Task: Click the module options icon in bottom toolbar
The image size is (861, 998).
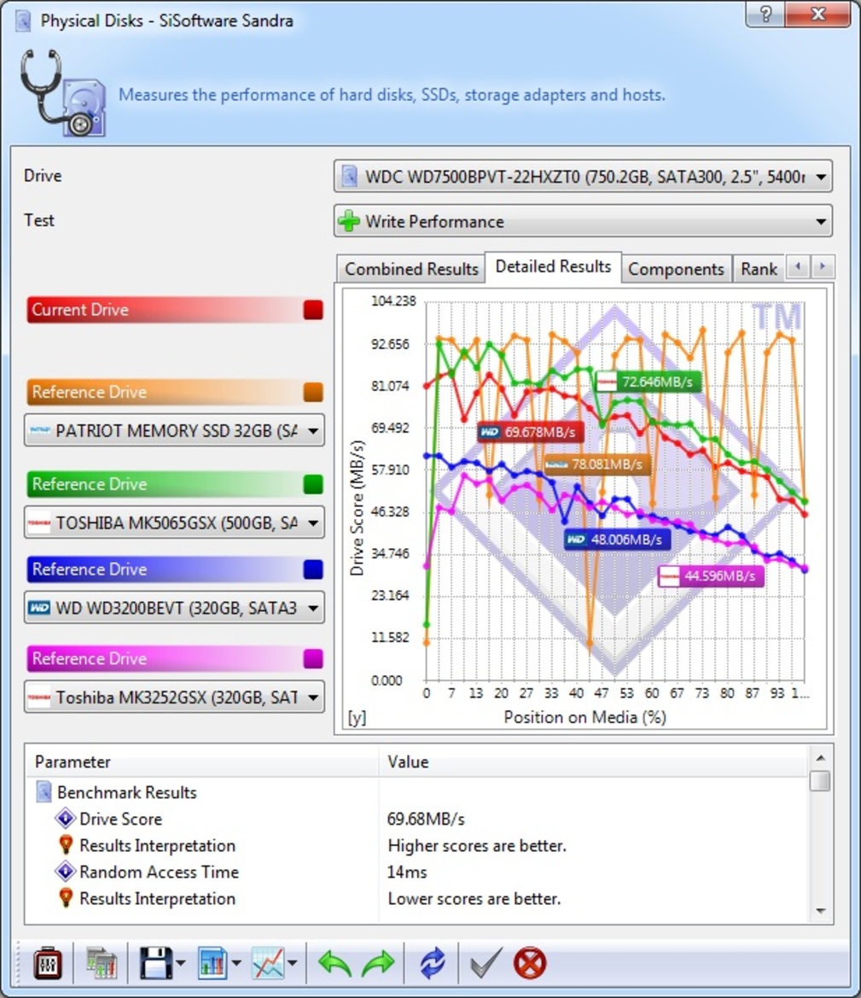Action: pyautogui.click(x=48, y=963)
